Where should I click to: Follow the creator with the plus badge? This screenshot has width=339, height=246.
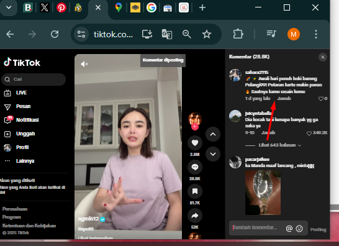[x=195, y=127]
